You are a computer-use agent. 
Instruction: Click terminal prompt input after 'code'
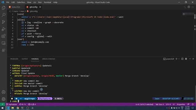click(x=18, y=101)
